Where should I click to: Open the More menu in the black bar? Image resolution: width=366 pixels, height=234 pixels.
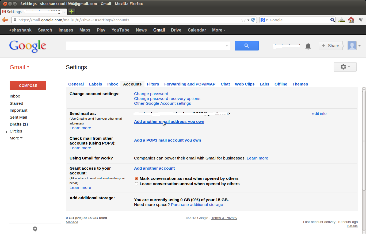219,30
